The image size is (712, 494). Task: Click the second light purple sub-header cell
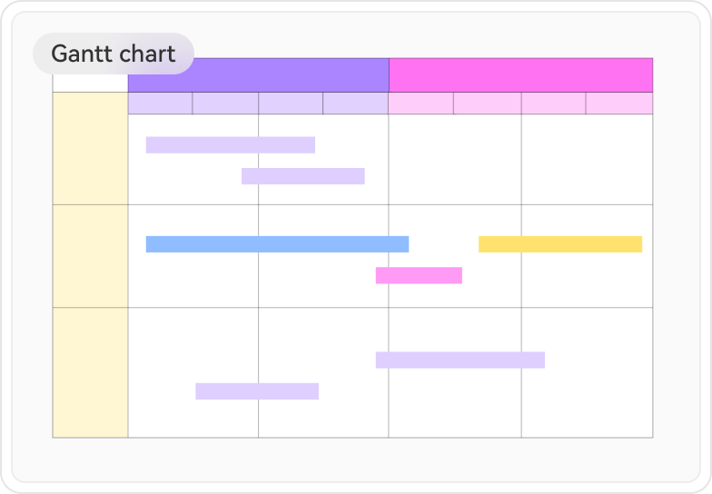click(225, 104)
